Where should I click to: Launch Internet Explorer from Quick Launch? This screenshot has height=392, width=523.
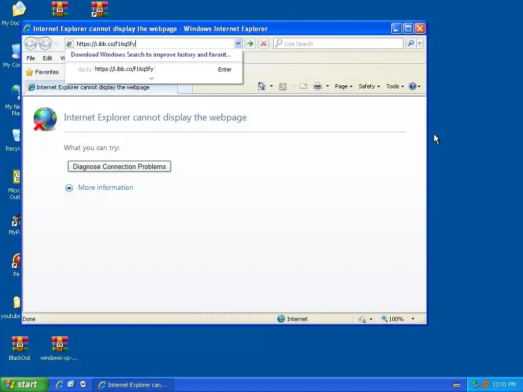60,384
